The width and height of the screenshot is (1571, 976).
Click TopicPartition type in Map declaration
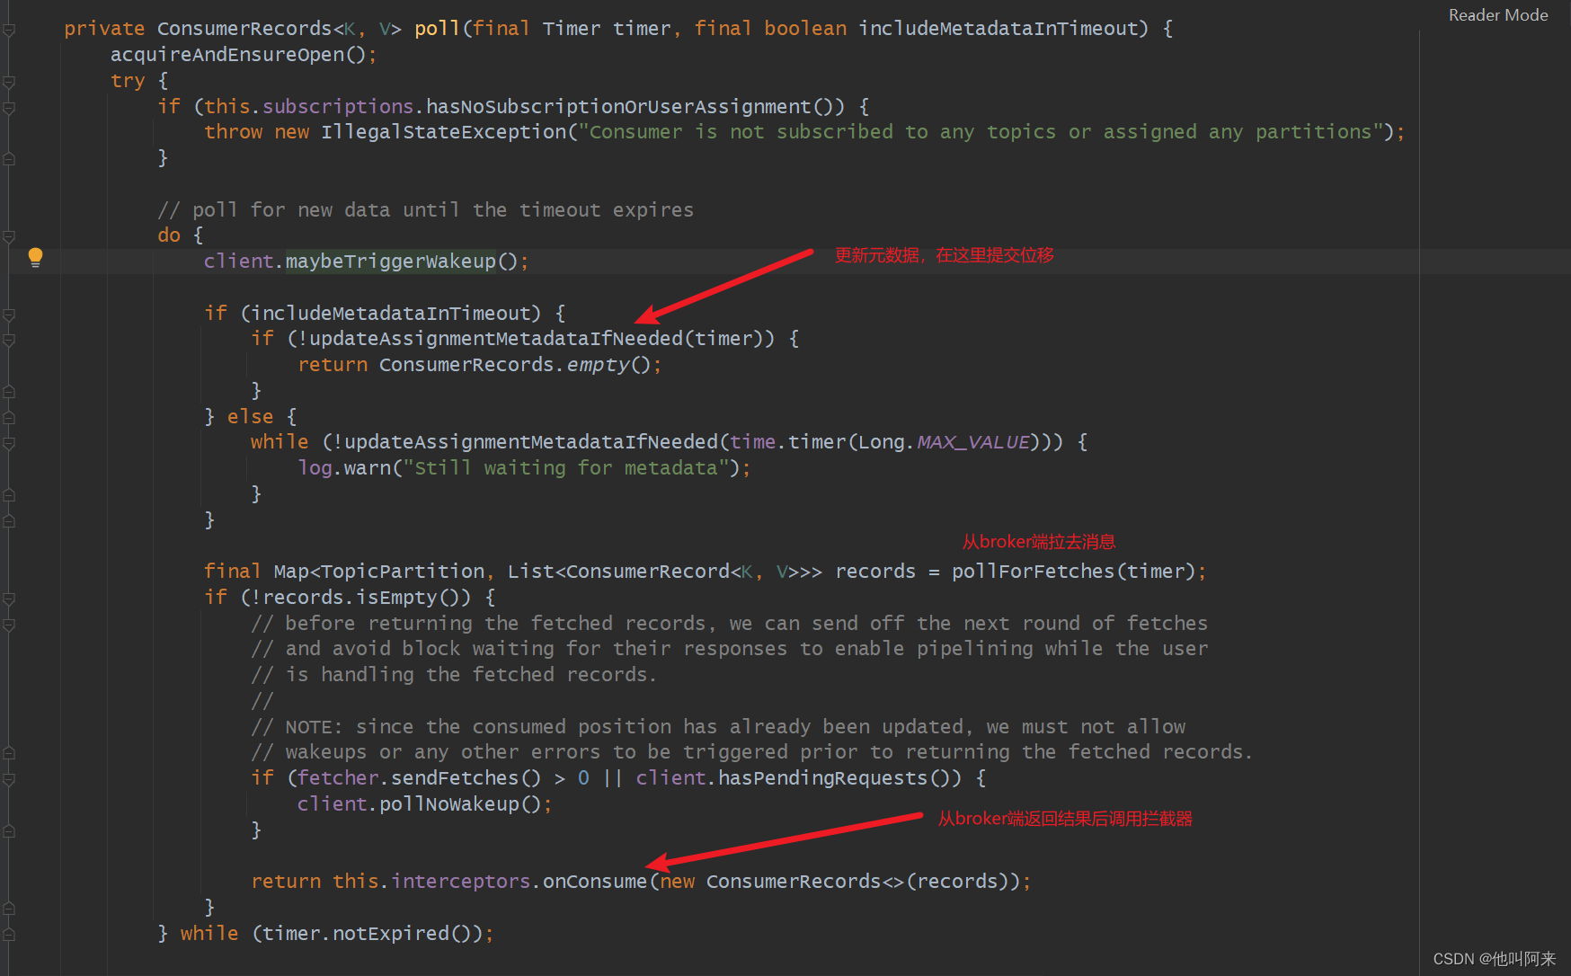click(403, 572)
